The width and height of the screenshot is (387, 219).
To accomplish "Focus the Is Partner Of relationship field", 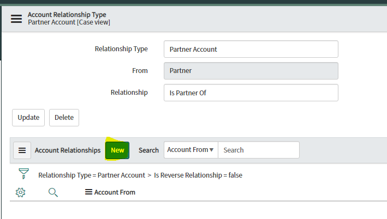I will tap(251, 93).
